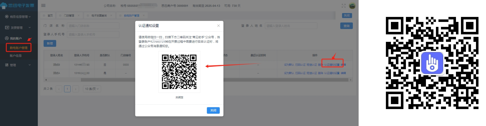Click the 测试B name cell
This screenshot has height=126, width=486.
pos(57,65)
